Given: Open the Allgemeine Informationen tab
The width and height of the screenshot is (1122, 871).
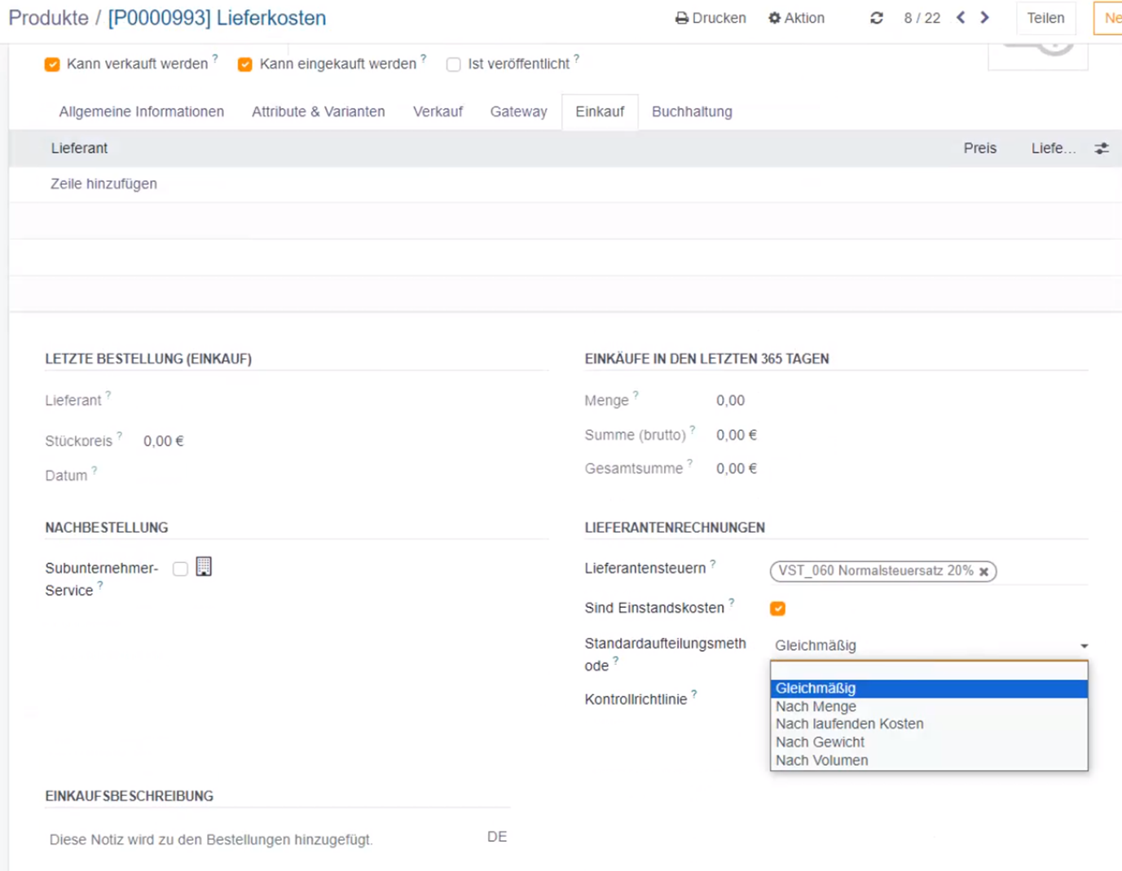Looking at the screenshot, I should (x=141, y=112).
